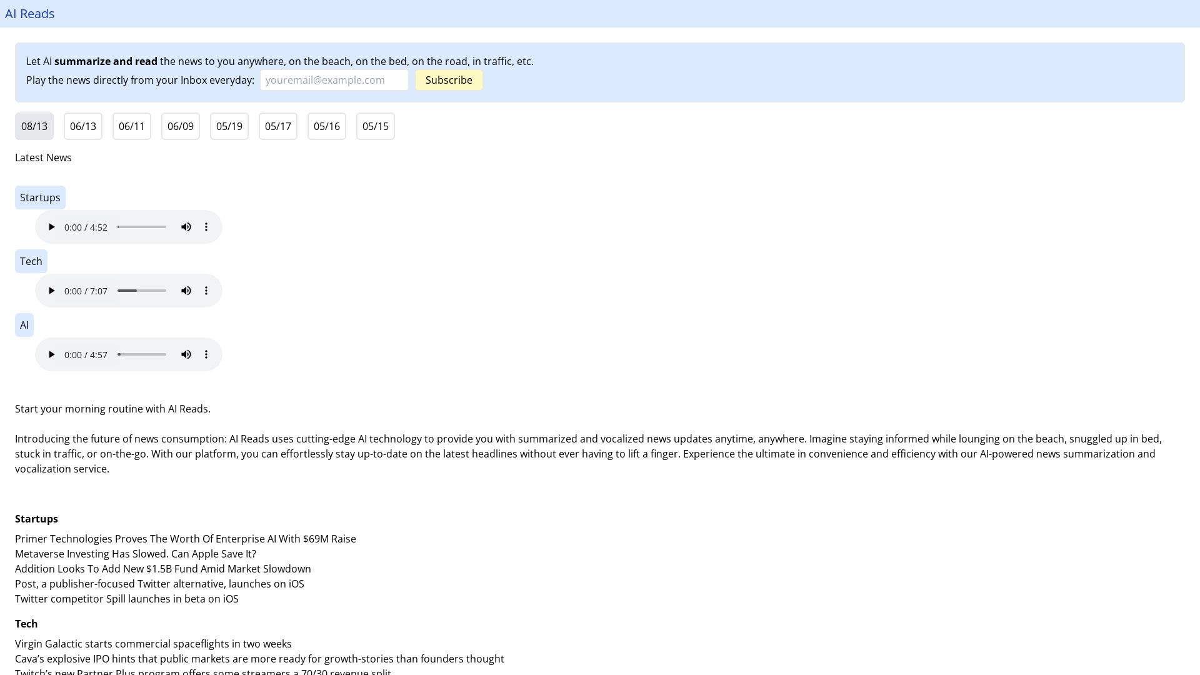Open the AI Reads home link
The height and width of the screenshot is (675, 1200).
[x=30, y=14]
